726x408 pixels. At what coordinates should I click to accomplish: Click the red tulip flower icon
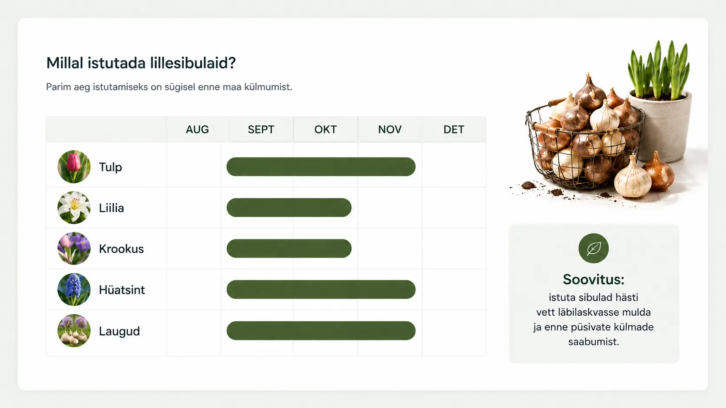coord(74,167)
